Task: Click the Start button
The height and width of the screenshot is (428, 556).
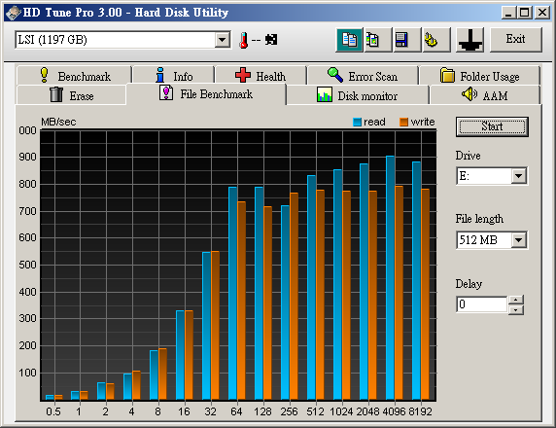Action: [492, 126]
